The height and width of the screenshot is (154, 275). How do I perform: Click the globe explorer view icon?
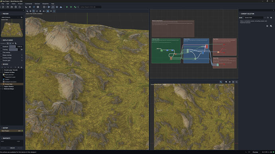point(57,7)
